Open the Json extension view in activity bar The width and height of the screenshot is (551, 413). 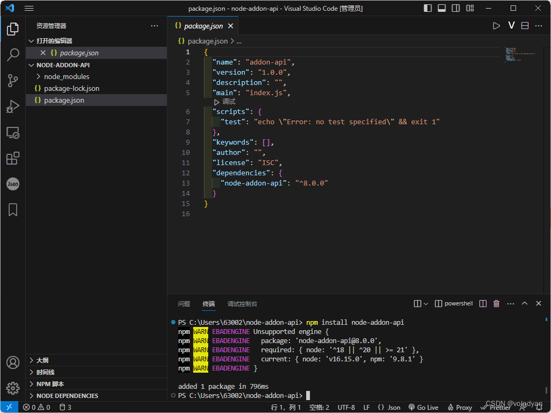[x=13, y=184]
